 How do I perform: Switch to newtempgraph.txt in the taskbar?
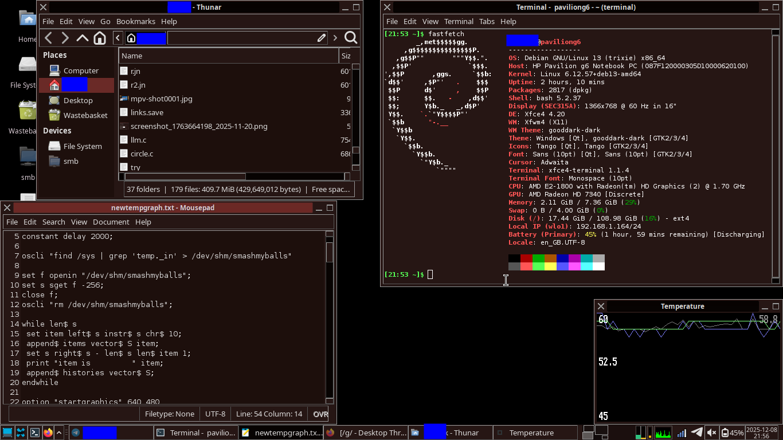[x=280, y=433]
